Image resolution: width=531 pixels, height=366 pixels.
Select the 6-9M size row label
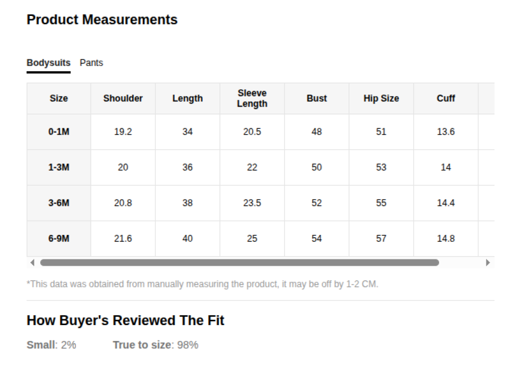coord(59,238)
